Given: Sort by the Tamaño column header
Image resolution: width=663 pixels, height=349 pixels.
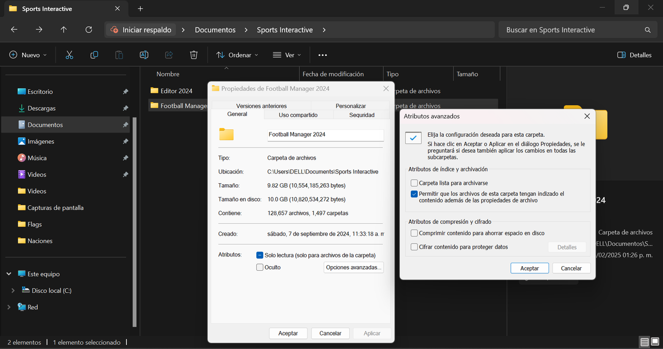Looking at the screenshot, I should pos(477,74).
